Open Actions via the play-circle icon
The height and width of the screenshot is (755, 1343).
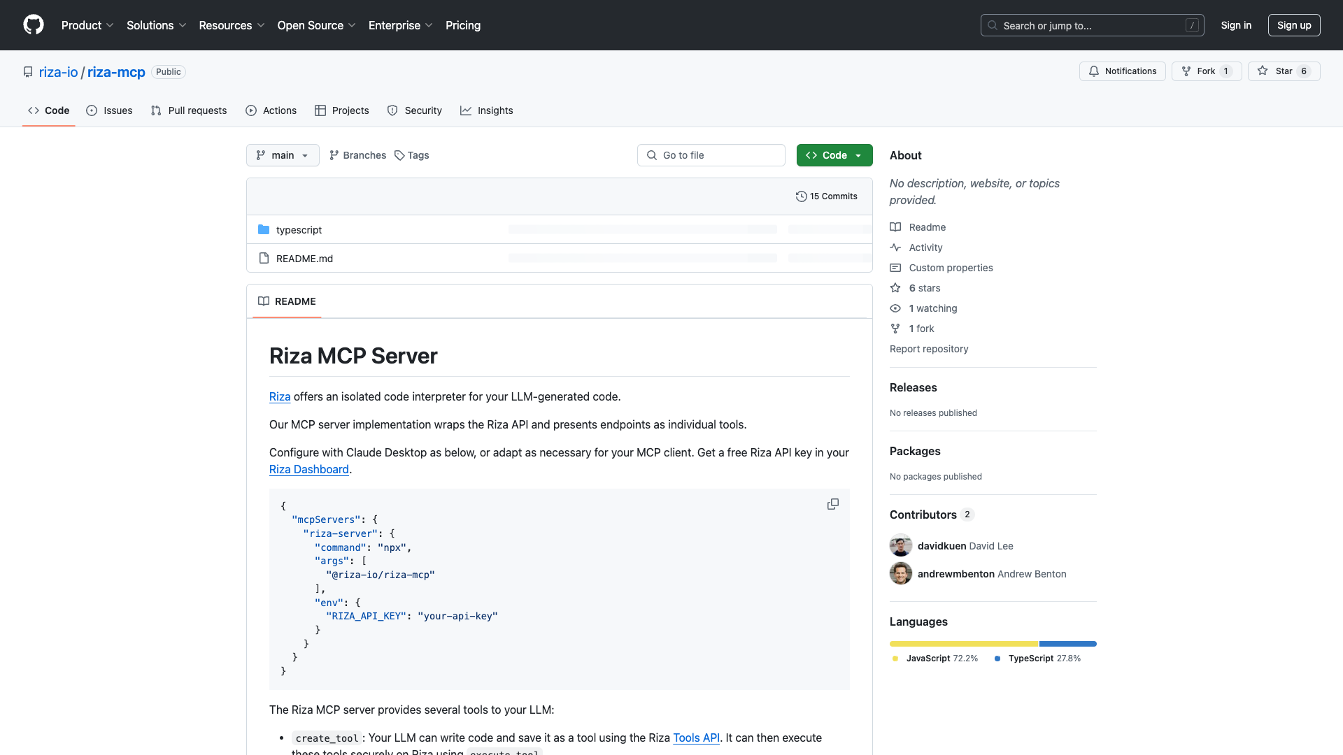tap(250, 110)
